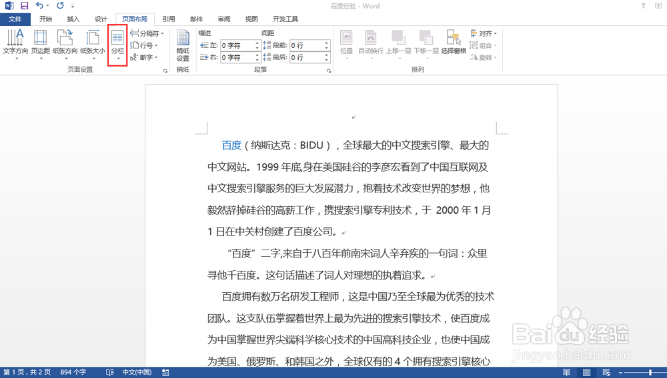667x378 pixels.
Task: Click the 上移一层 bring forward button
Action: coord(399,44)
